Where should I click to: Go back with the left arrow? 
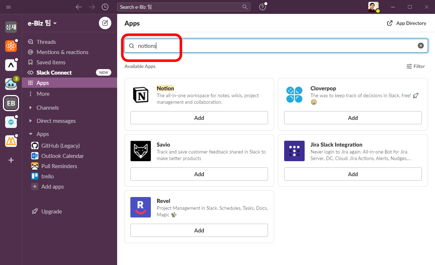tap(79, 7)
